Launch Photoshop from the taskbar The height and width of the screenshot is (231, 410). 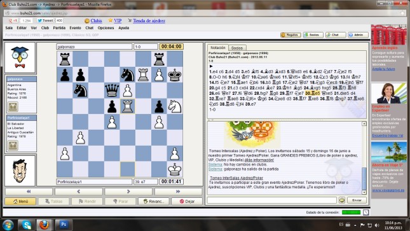point(64,225)
